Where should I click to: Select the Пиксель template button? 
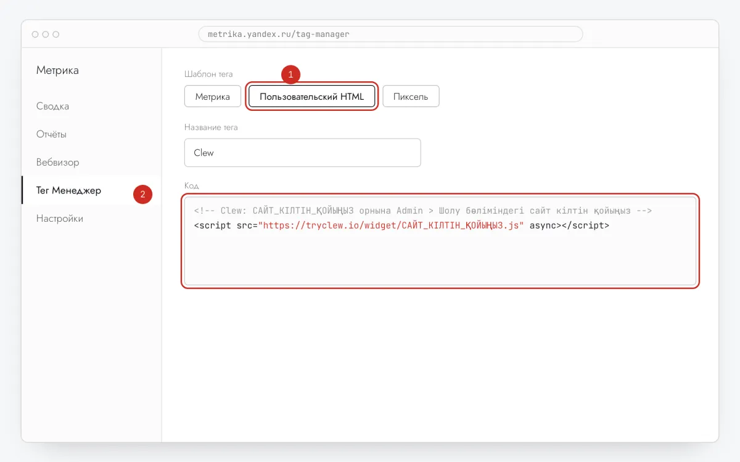(411, 96)
